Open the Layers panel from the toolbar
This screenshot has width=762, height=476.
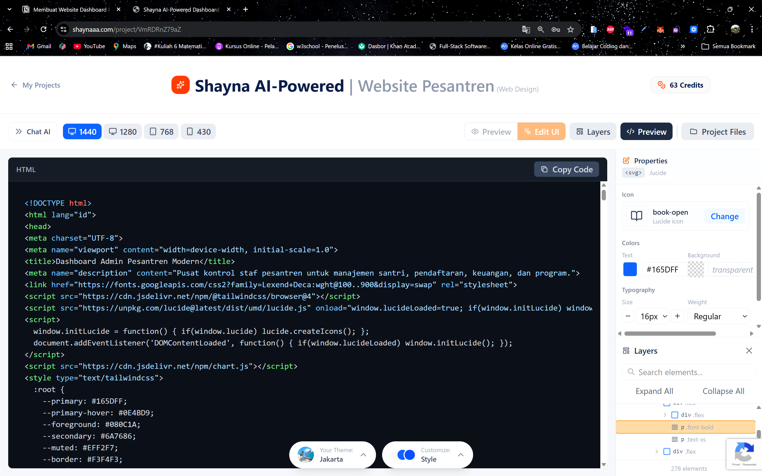tap(593, 131)
